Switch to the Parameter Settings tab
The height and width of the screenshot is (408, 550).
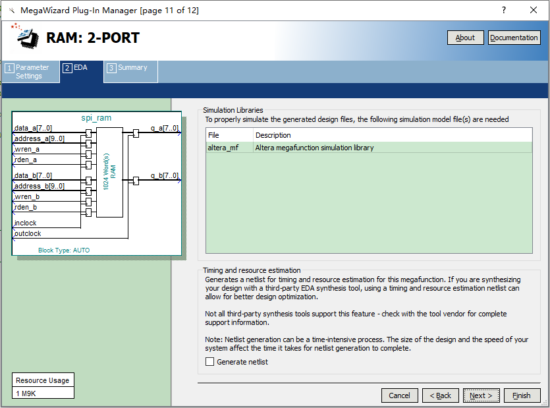31,71
